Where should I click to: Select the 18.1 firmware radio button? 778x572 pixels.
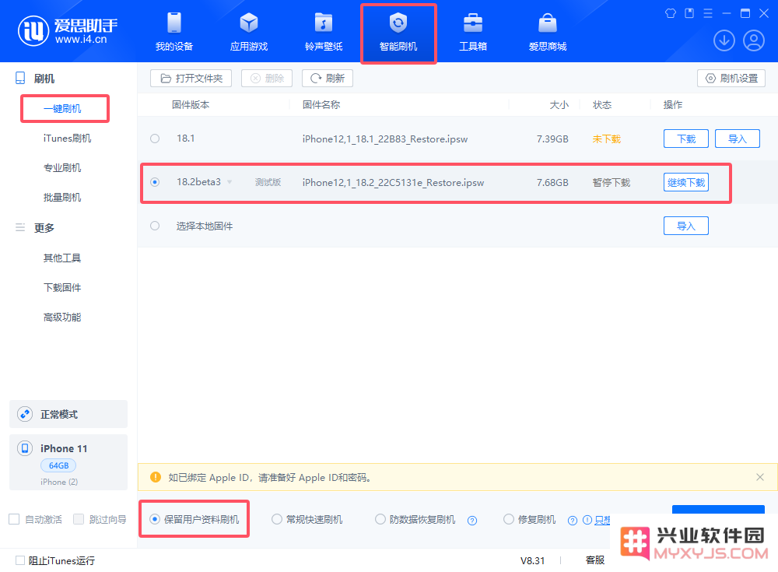pos(155,139)
